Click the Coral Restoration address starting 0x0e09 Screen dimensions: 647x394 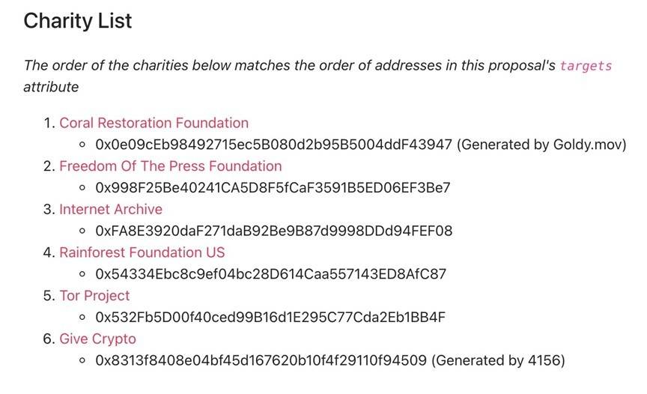tap(273, 145)
